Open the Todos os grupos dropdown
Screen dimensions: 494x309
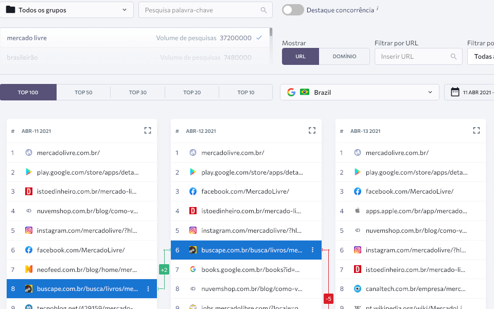tap(67, 10)
